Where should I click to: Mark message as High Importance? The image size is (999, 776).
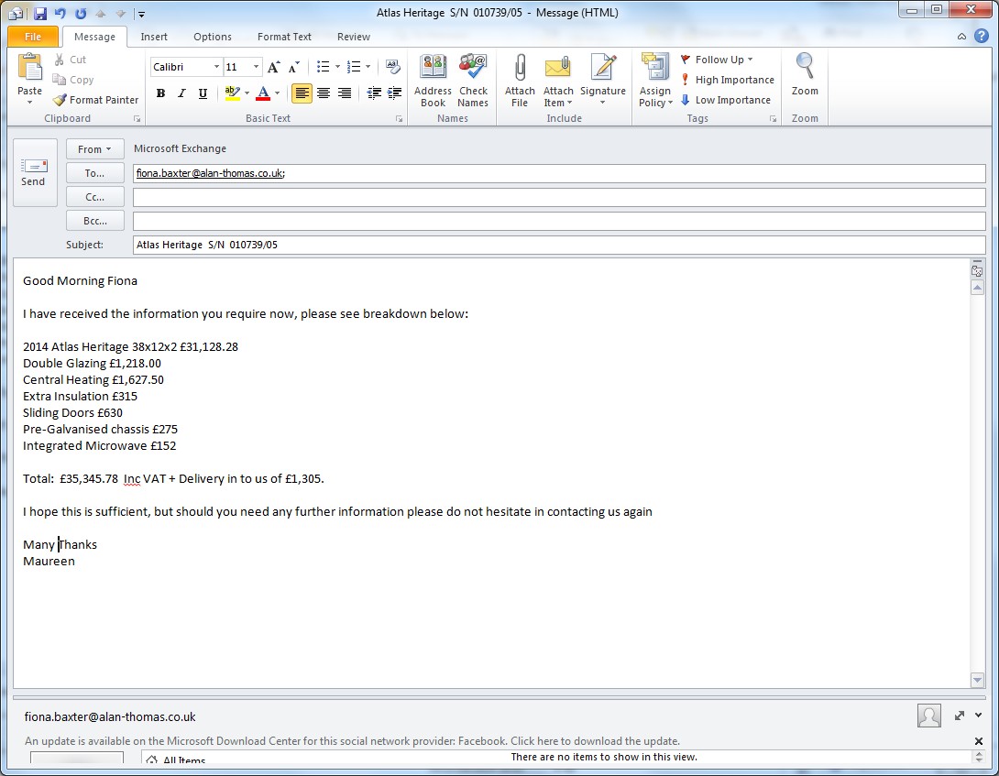click(727, 80)
